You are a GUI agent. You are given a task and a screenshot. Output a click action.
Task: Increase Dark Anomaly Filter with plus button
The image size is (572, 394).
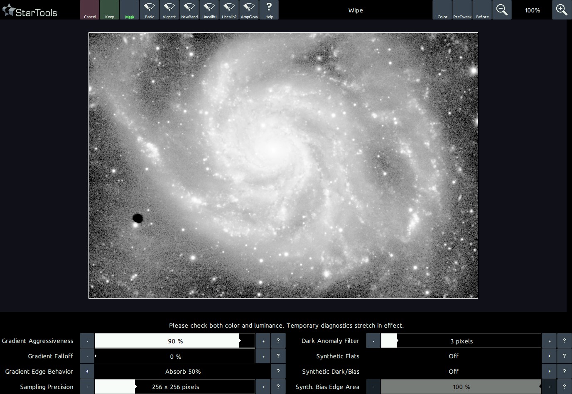click(x=549, y=341)
